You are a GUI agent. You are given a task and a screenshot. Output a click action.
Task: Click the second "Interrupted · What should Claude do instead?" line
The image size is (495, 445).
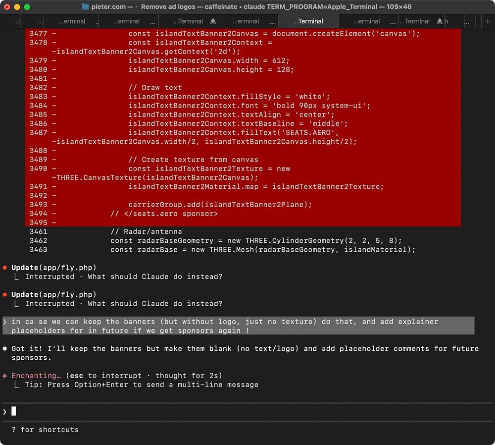coord(123,303)
